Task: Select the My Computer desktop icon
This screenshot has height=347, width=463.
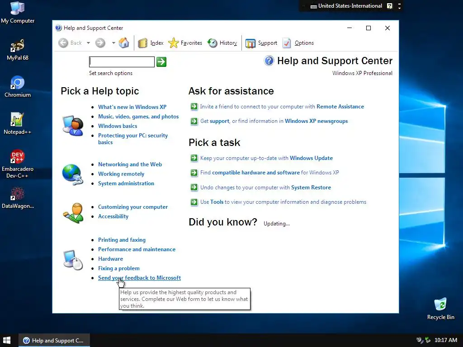Action: click(18, 13)
